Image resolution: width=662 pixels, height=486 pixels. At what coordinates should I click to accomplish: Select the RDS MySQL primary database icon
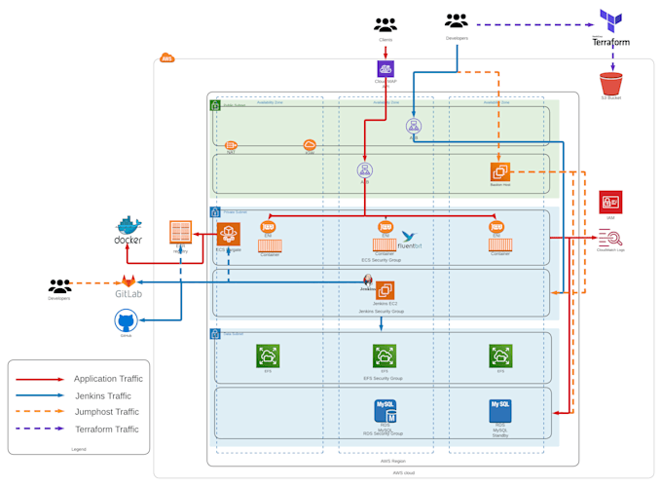click(x=386, y=411)
